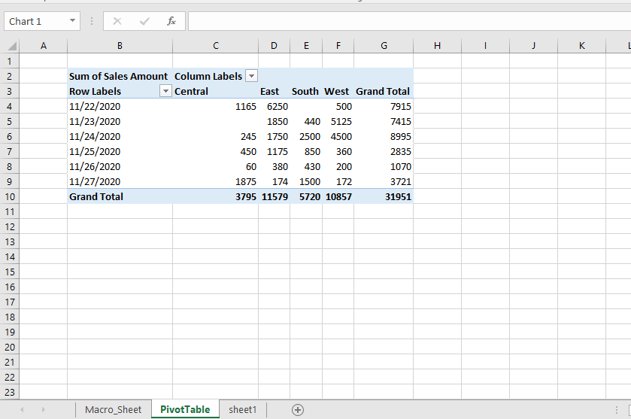Add a new sheet with plus icon

point(297,410)
